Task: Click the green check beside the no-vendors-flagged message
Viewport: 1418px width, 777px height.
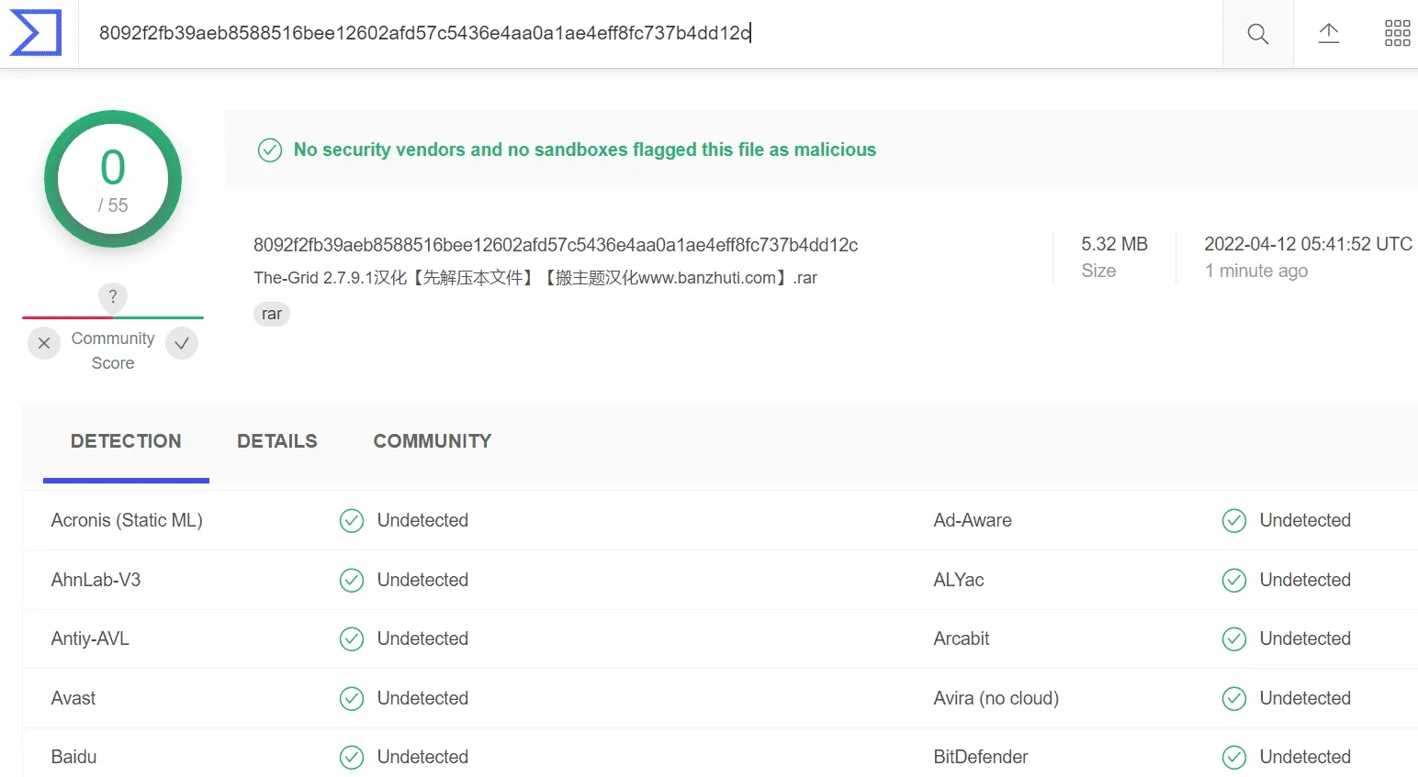Action: pyautogui.click(x=270, y=150)
